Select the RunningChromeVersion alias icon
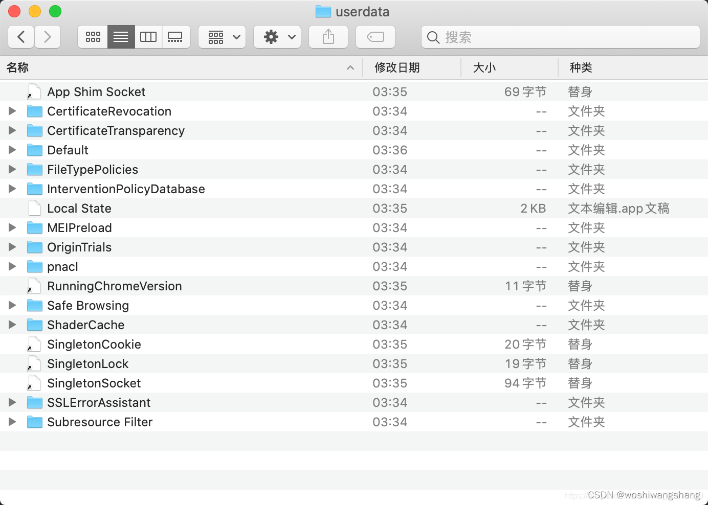 [x=34, y=286]
